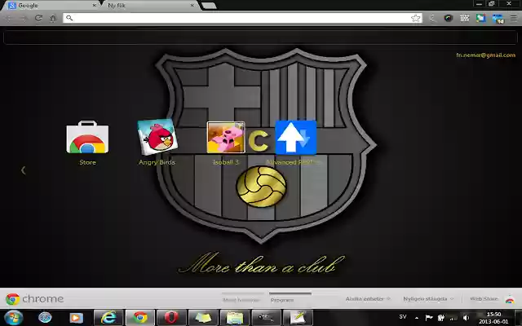Open Internet Explorer from the taskbar

point(108,318)
